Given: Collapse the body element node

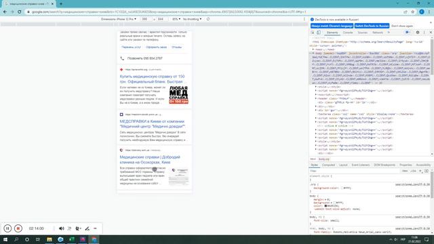Looking at the screenshot, I should (x=313, y=53).
